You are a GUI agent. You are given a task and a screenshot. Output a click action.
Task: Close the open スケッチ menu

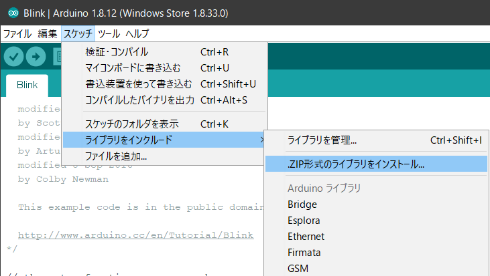pyautogui.click(x=78, y=33)
